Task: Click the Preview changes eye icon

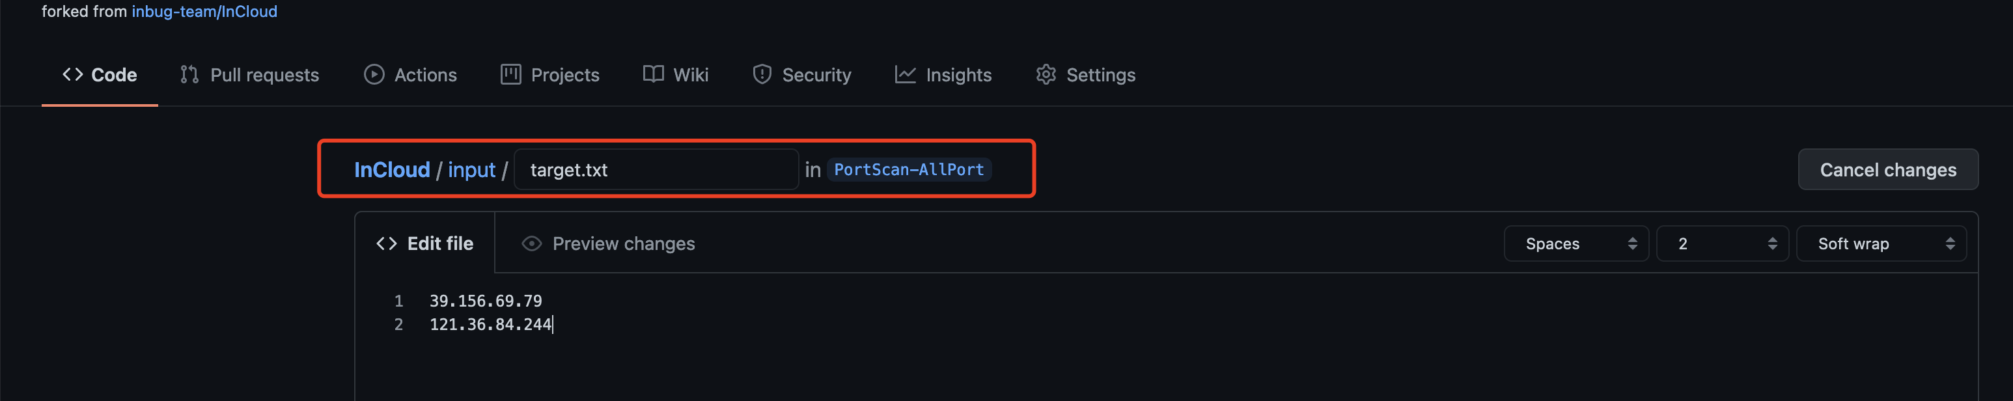Action: (x=531, y=244)
